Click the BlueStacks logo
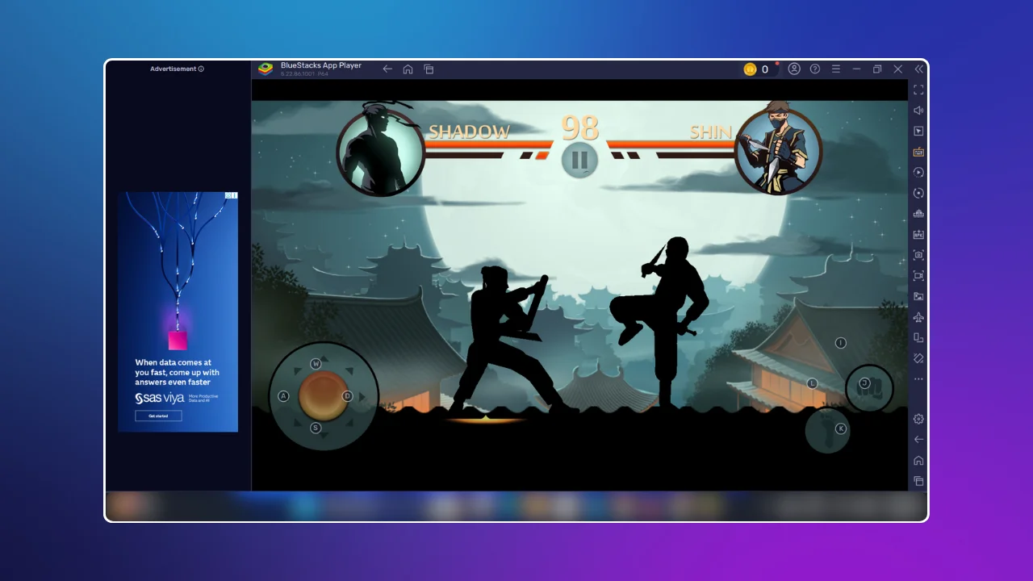 pyautogui.click(x=266, y=69)
